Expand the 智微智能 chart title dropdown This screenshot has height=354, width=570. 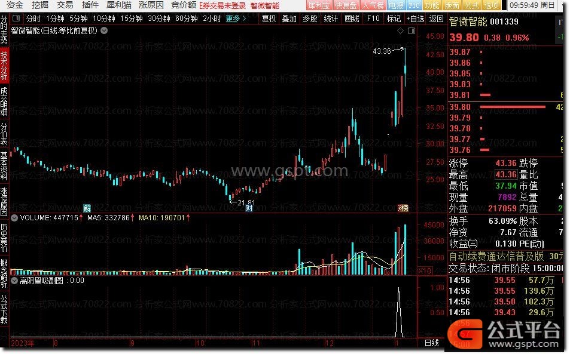tap(104, 30)
